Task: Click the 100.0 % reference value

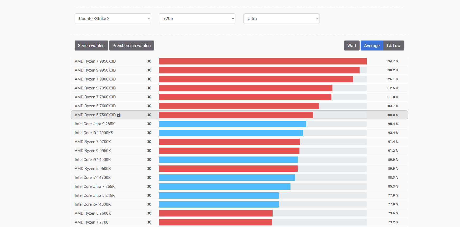Action: 392,115
